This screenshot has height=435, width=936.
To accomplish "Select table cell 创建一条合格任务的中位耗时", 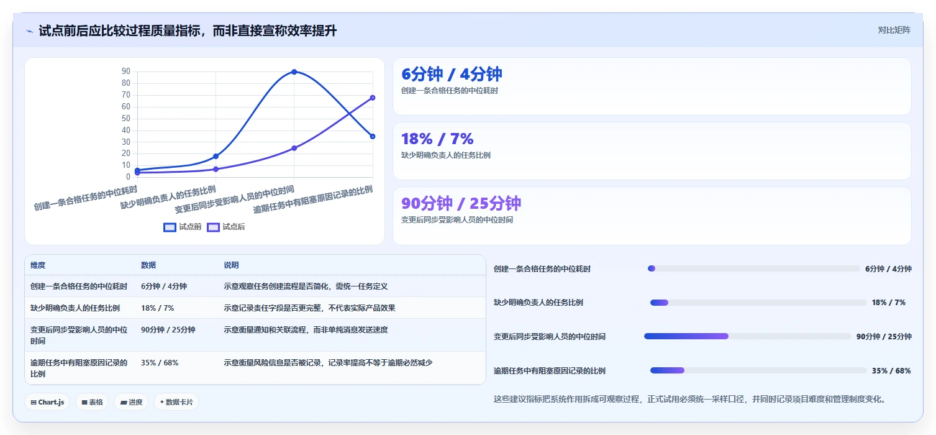I will pos(79,286).
